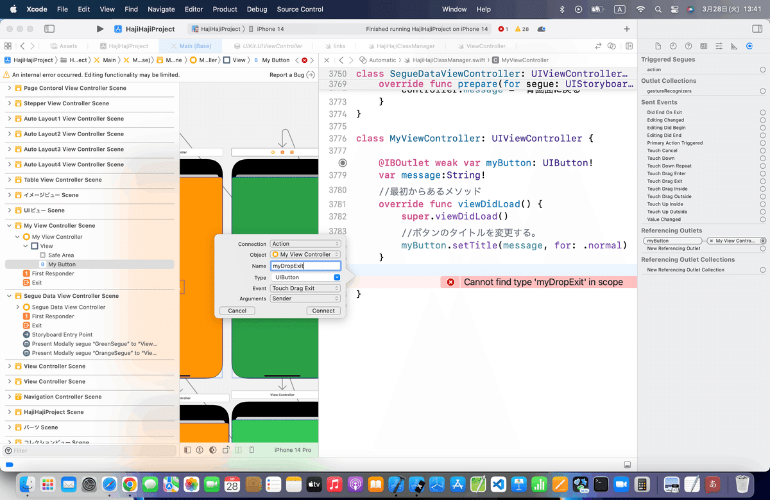Collapse the Segue Data View Controller Scene

click(x=9, y=296)
